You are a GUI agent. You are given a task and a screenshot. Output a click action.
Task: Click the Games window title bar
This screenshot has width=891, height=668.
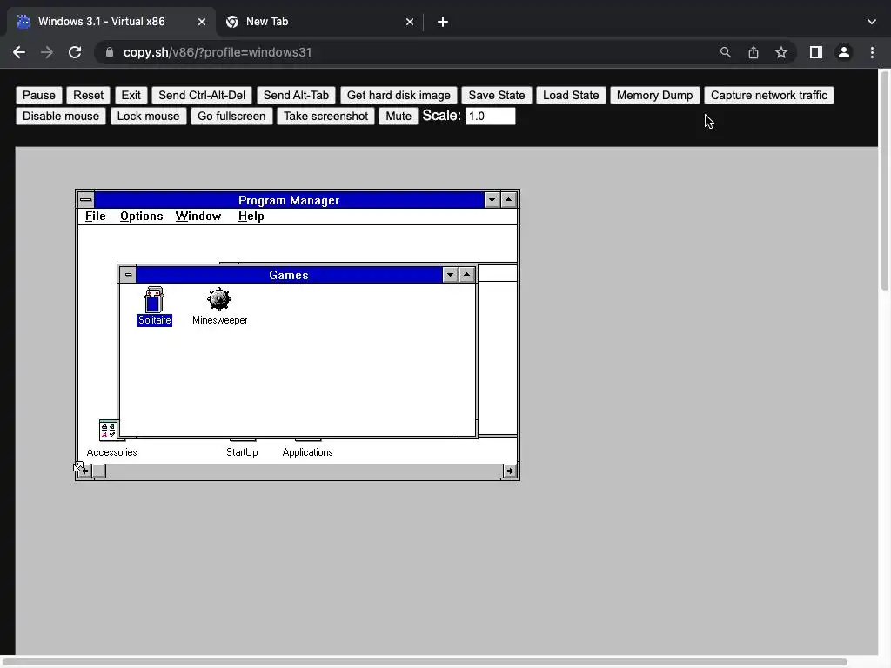tap(289, 275)
